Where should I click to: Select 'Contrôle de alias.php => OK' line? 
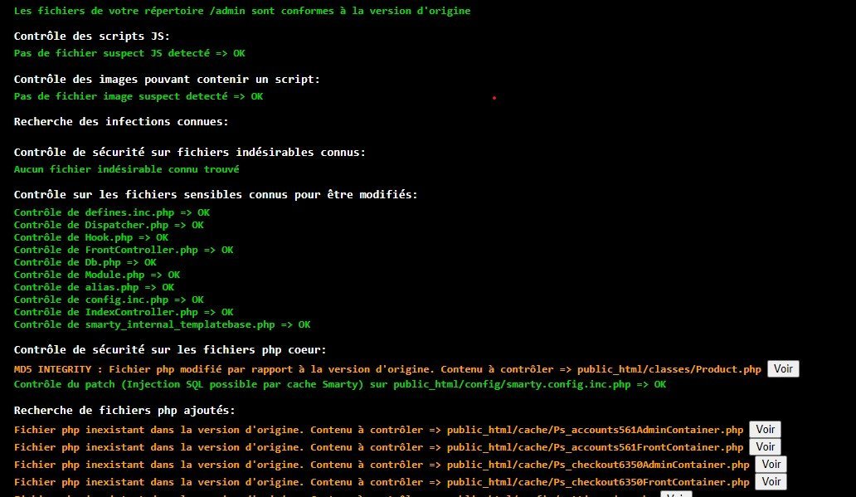[94, 287]
